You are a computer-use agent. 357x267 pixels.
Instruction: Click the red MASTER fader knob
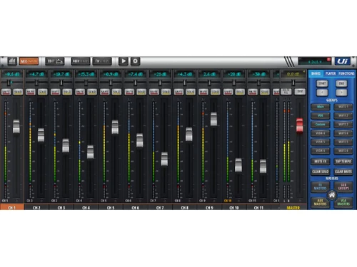tap(300, 125)
